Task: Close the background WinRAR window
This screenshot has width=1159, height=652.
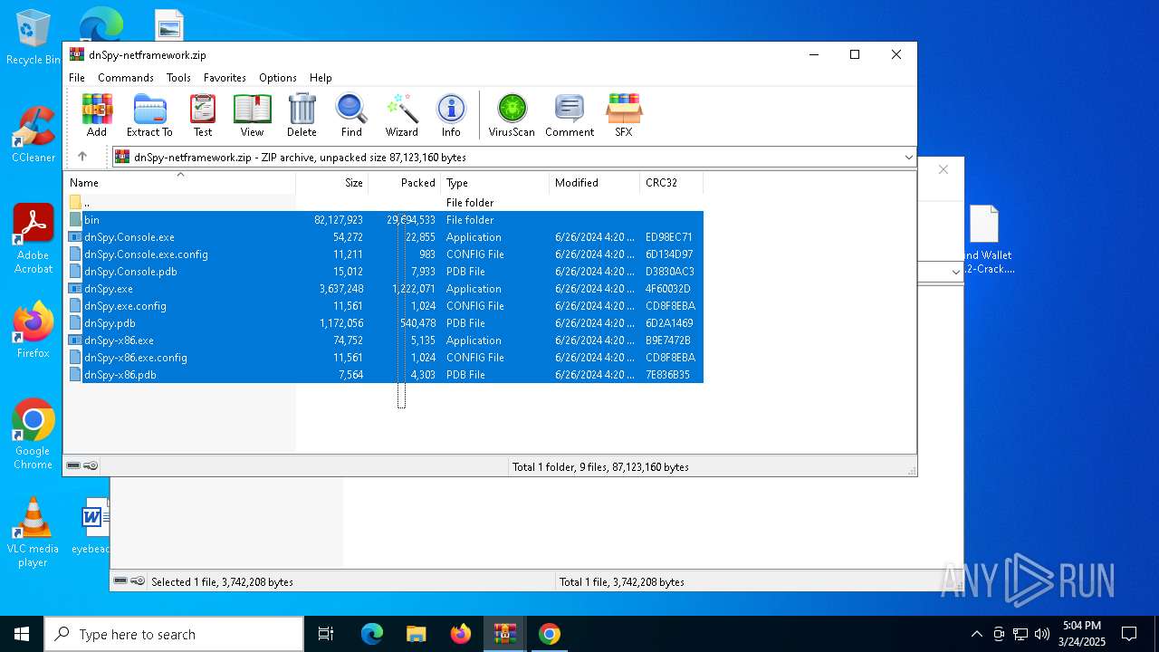Action: pyautogui.click(x=943, y=169)
